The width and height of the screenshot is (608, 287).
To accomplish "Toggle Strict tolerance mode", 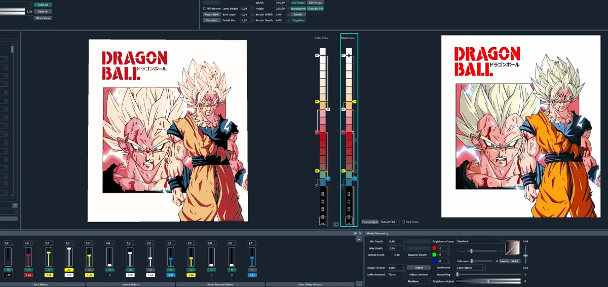I will [x=515, y=261].
